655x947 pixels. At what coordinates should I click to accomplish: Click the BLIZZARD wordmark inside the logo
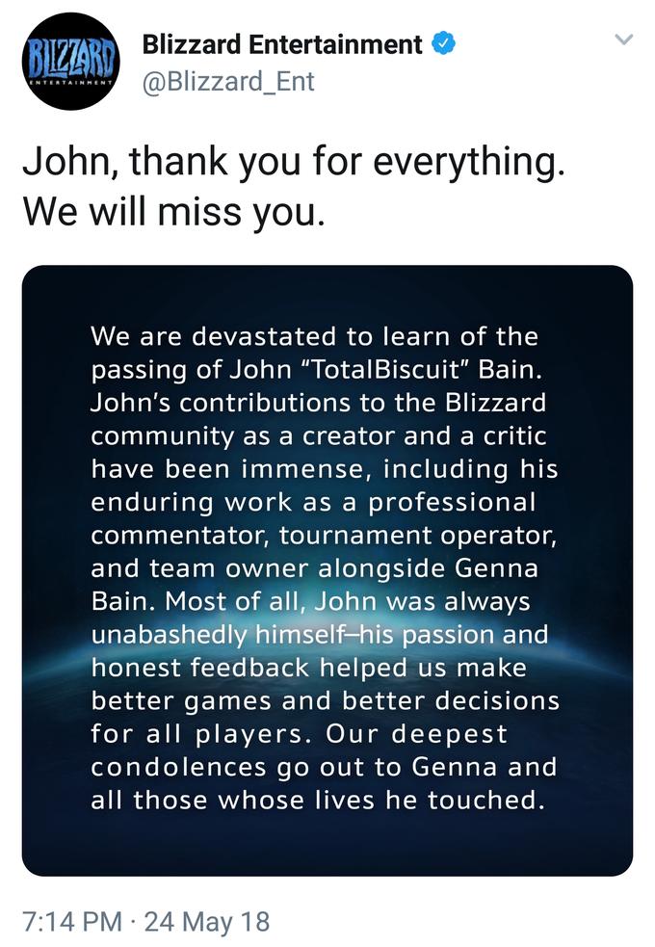coord(71,56)
